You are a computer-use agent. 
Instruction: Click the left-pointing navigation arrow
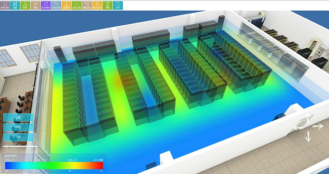(x=298, y=127)
